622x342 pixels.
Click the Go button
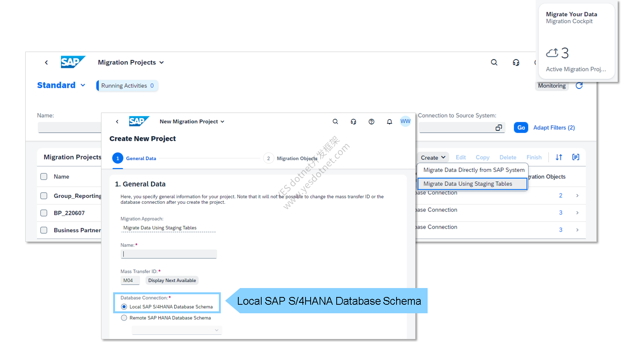pos(521,127)
